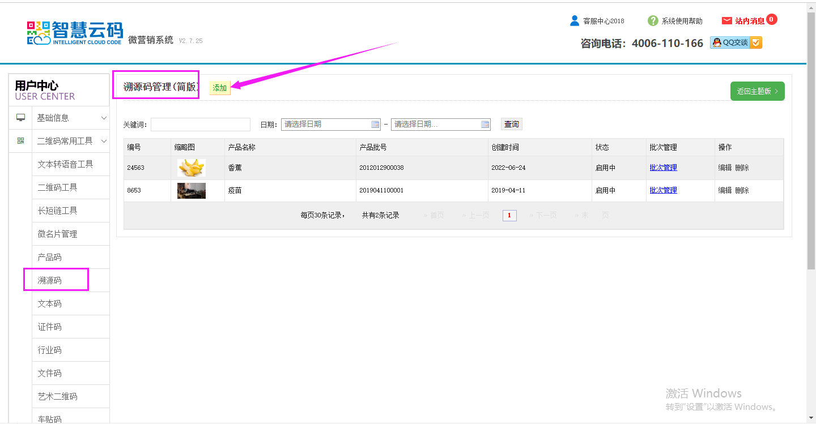Click the green 返回主题版 button
816x424 pixels.
point(757,91)
